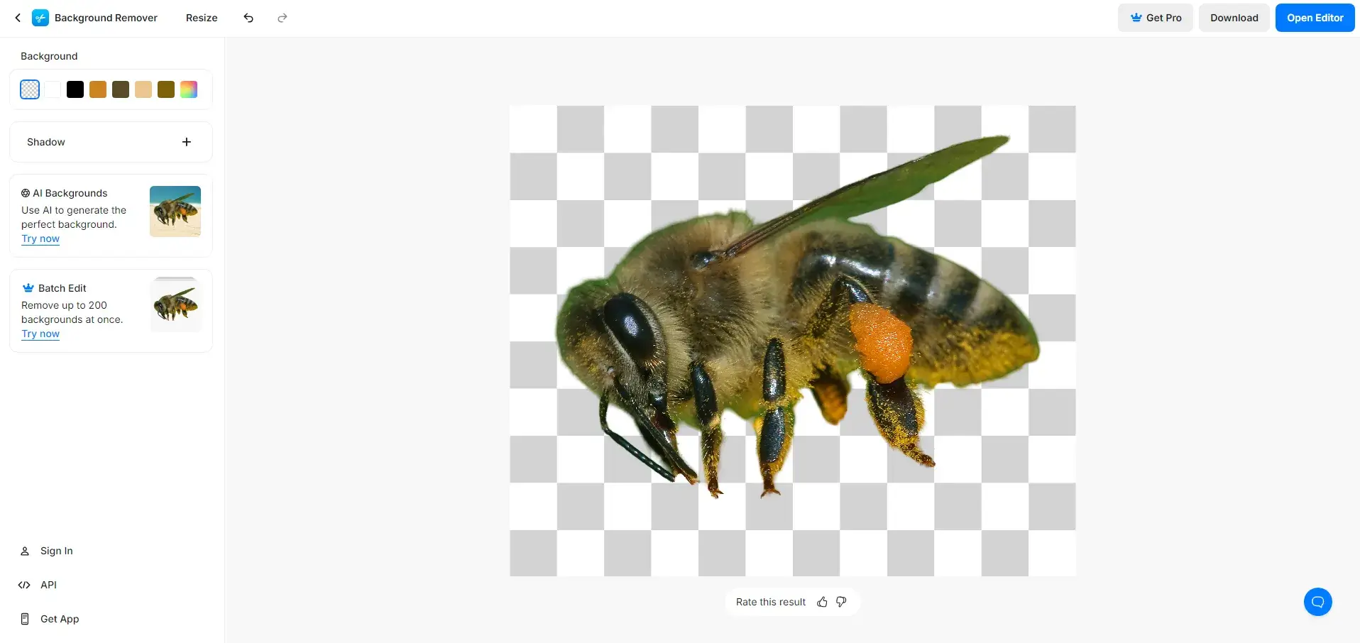Rate the result with thumbs up

(x=822, y=602)
